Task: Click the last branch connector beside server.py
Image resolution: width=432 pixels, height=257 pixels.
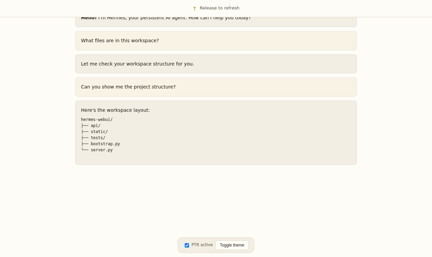Action: click(85, 150)
